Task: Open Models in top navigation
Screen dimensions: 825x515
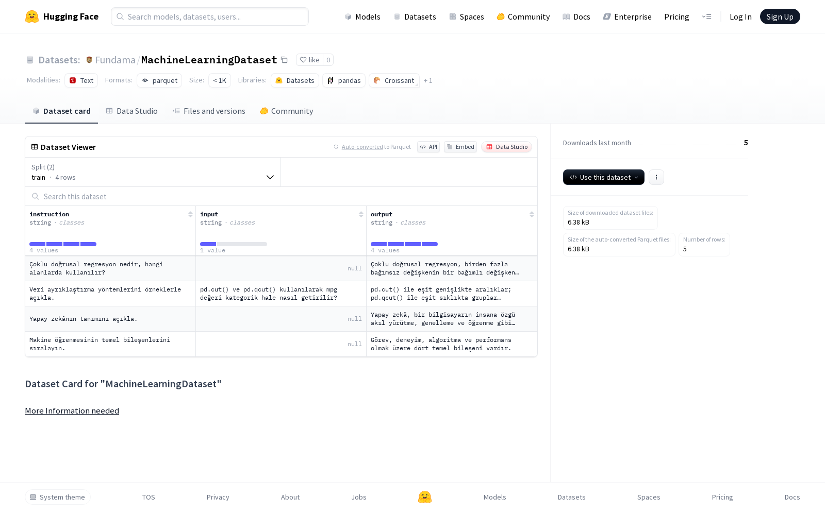Action: 362,16
